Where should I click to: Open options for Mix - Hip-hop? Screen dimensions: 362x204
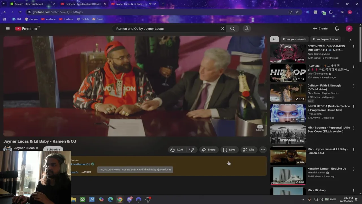click(354, 191)
